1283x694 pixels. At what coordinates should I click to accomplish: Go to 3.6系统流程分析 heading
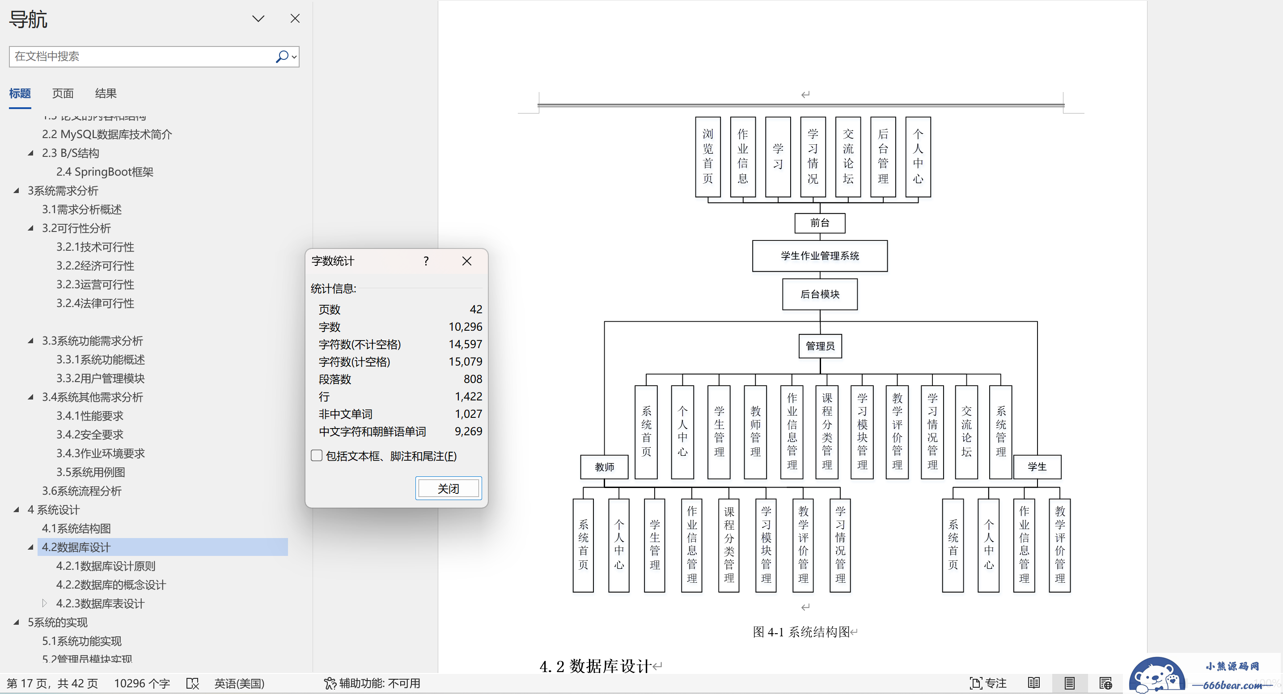82,491
